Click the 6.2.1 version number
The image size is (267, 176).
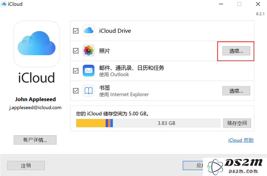point(260,14)
